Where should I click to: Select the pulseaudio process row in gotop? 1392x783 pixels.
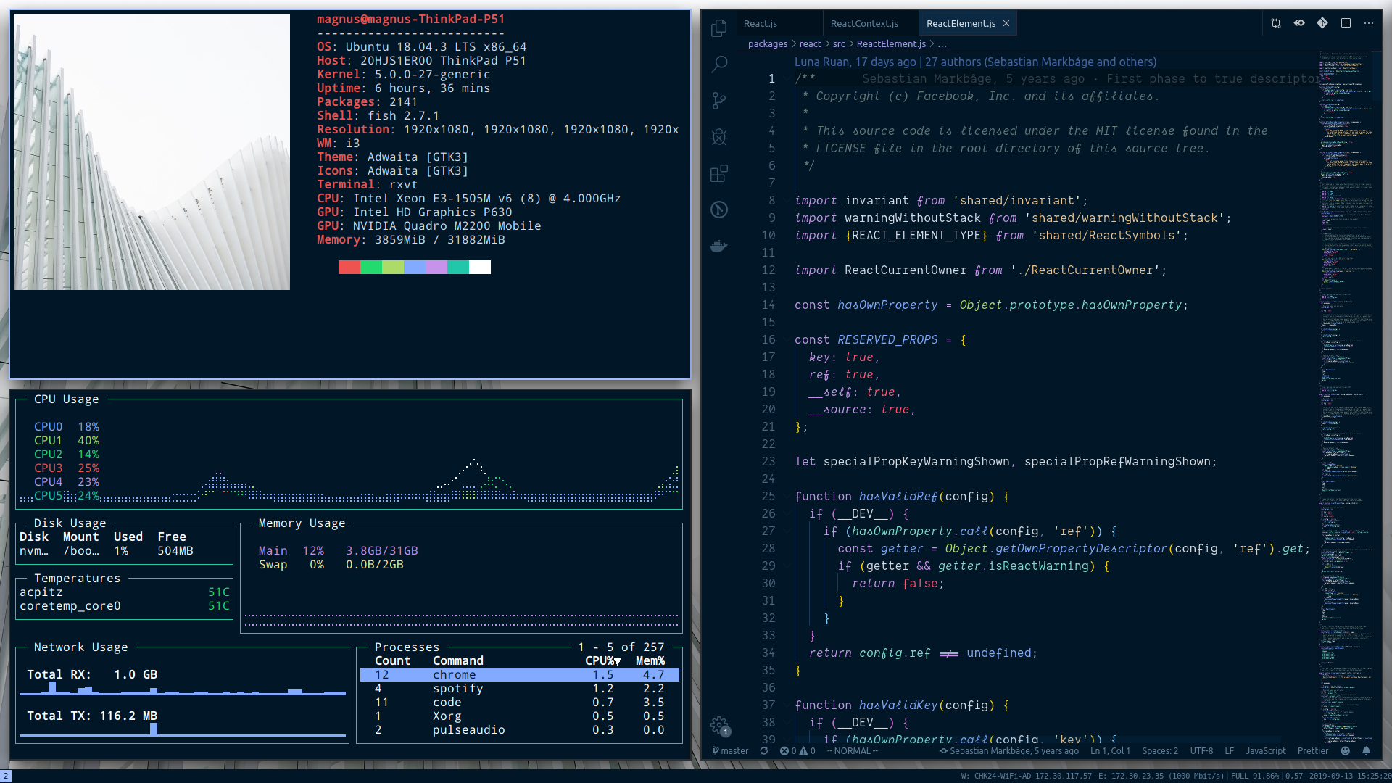(519, 730)
